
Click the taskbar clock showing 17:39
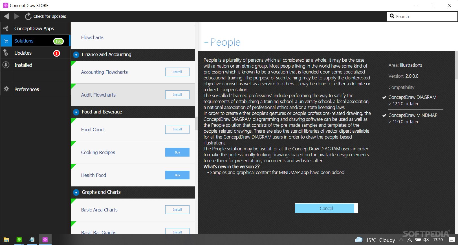pos(438,240)
